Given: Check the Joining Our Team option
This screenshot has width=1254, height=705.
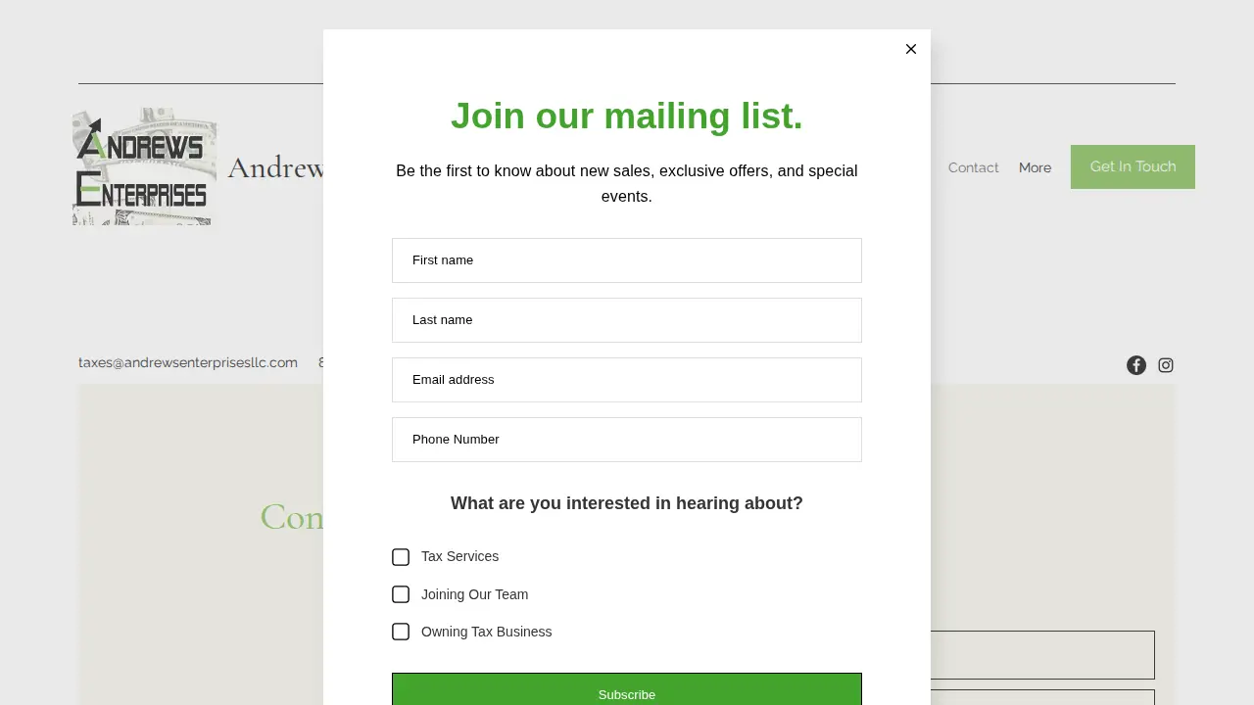Looking at the screenshot, I should [401, 594].
